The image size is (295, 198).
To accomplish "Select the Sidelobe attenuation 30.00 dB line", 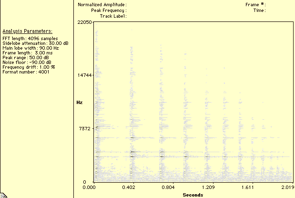I will (35, 43).
